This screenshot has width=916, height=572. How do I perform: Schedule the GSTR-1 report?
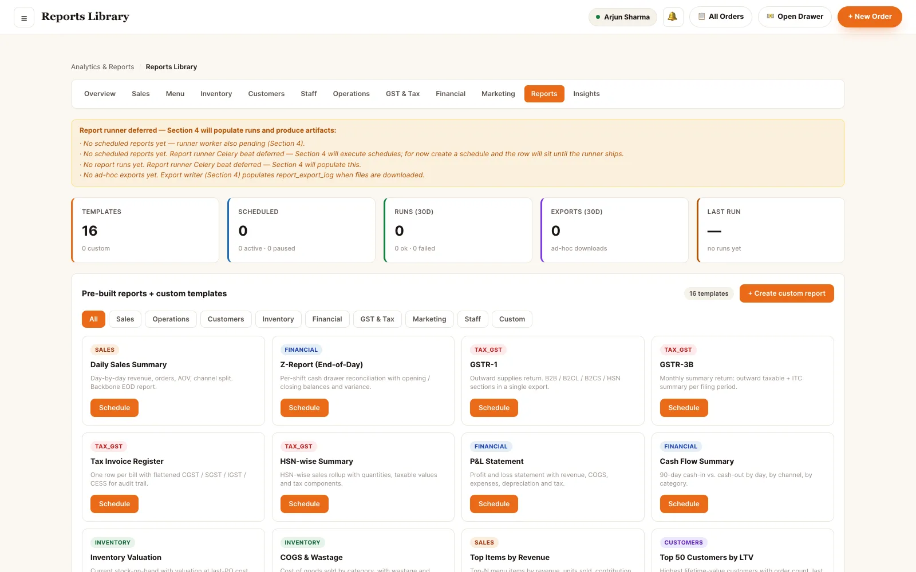(x=494, y=408)
